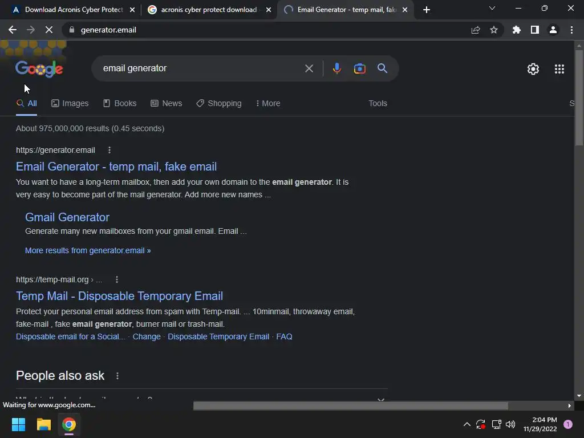Image resolution: width=584 pixels, height=438 pixels.
Task: Open Google quick settings gear
Action: pos(533,69)
